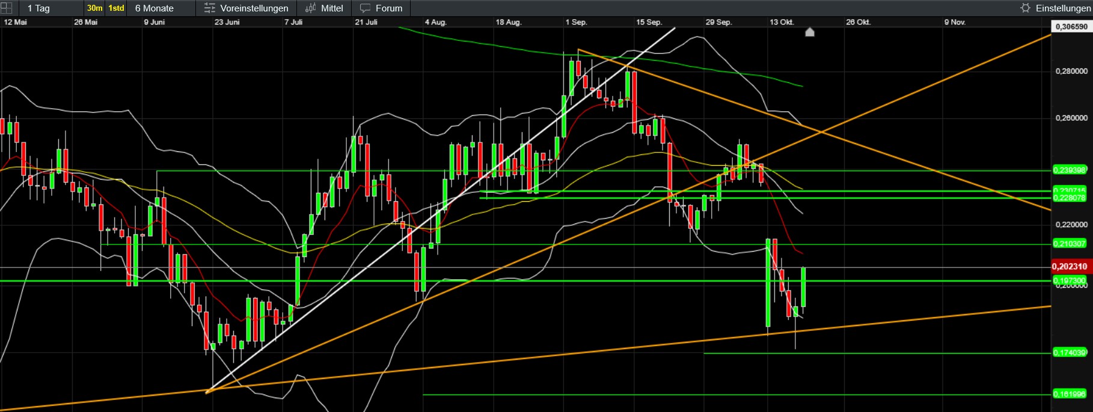
Task: Click the 0,306590 top price label
Action: pyautogui.click(x=1071, y=27)
